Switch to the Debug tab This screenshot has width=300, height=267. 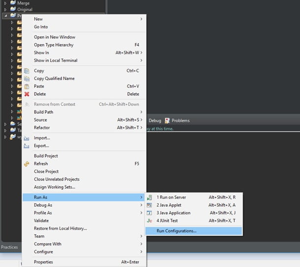click(x=155, y=121)
